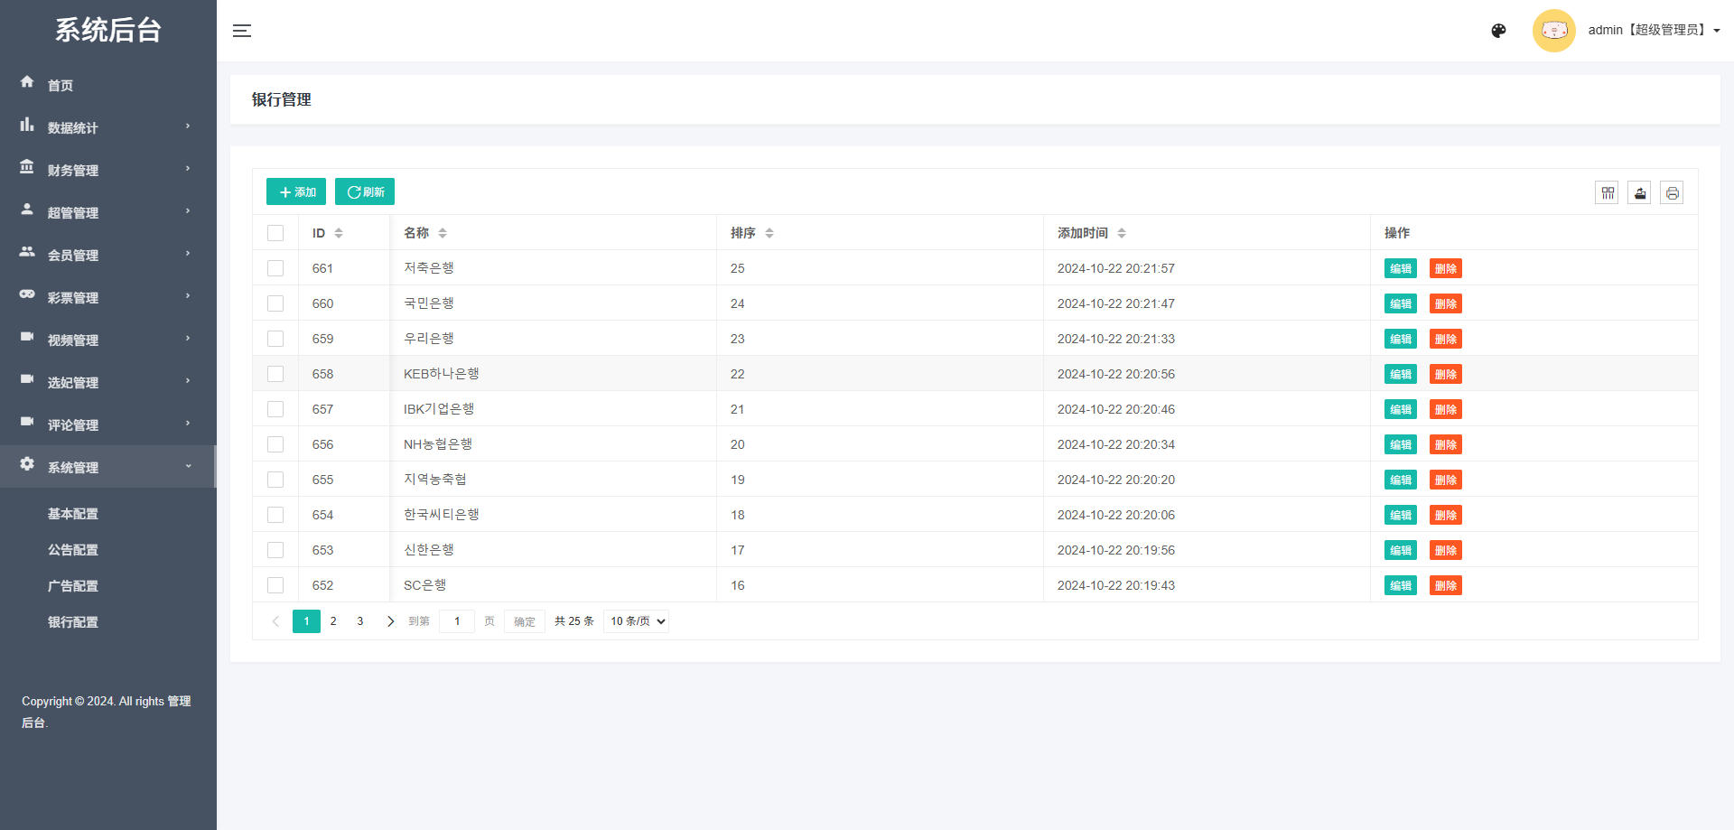Screen dimensions: 1734x830
Task: Check the checkbox for row ID 661
Action: (x=275, y=267)
